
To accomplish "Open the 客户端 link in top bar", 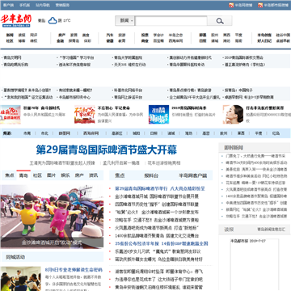I will click(8, 5).
